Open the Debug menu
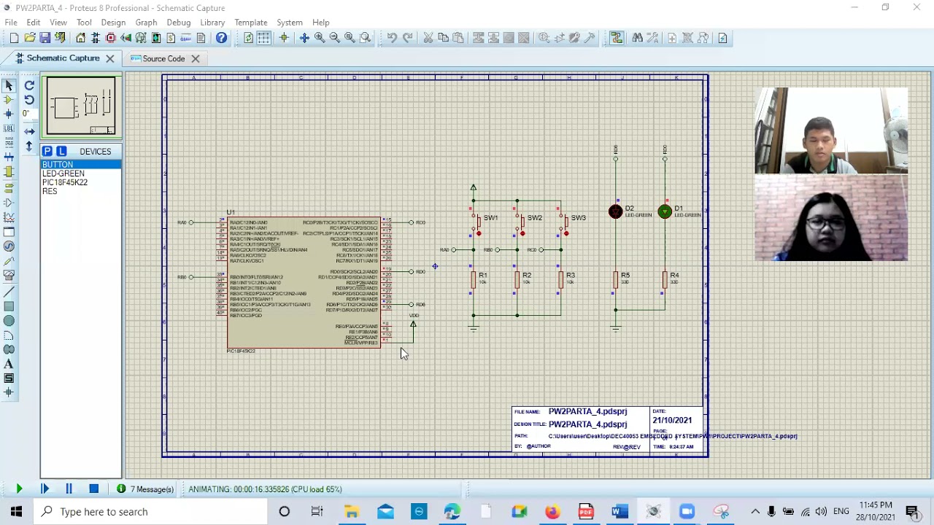This screenshot has height=525, width=934. point(178,23)
